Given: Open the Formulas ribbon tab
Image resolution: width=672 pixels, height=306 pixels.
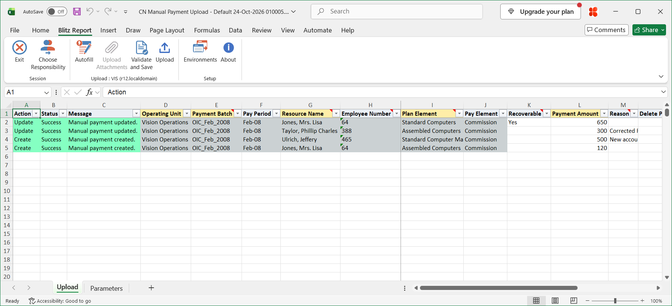Looking at the screenshot, I should [207, 30].
